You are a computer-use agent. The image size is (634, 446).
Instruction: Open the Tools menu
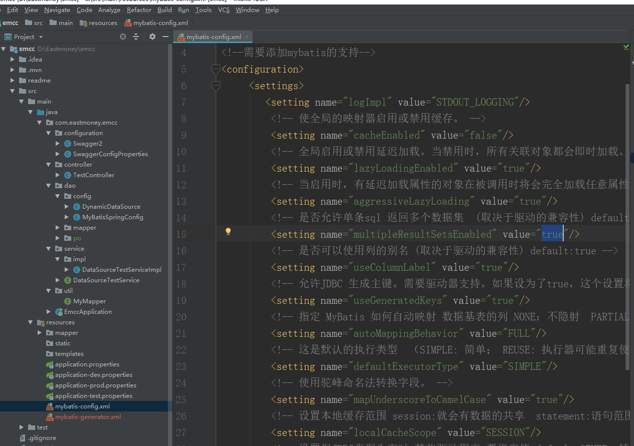coord(203,10)
